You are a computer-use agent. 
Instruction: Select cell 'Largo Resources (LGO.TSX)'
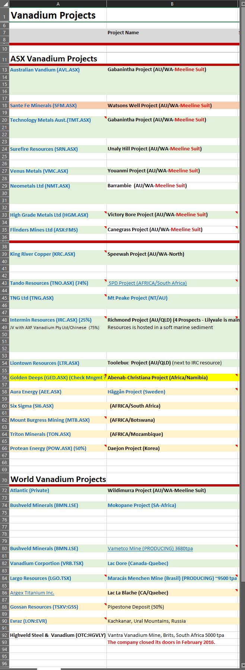click(x=58, y=578)
